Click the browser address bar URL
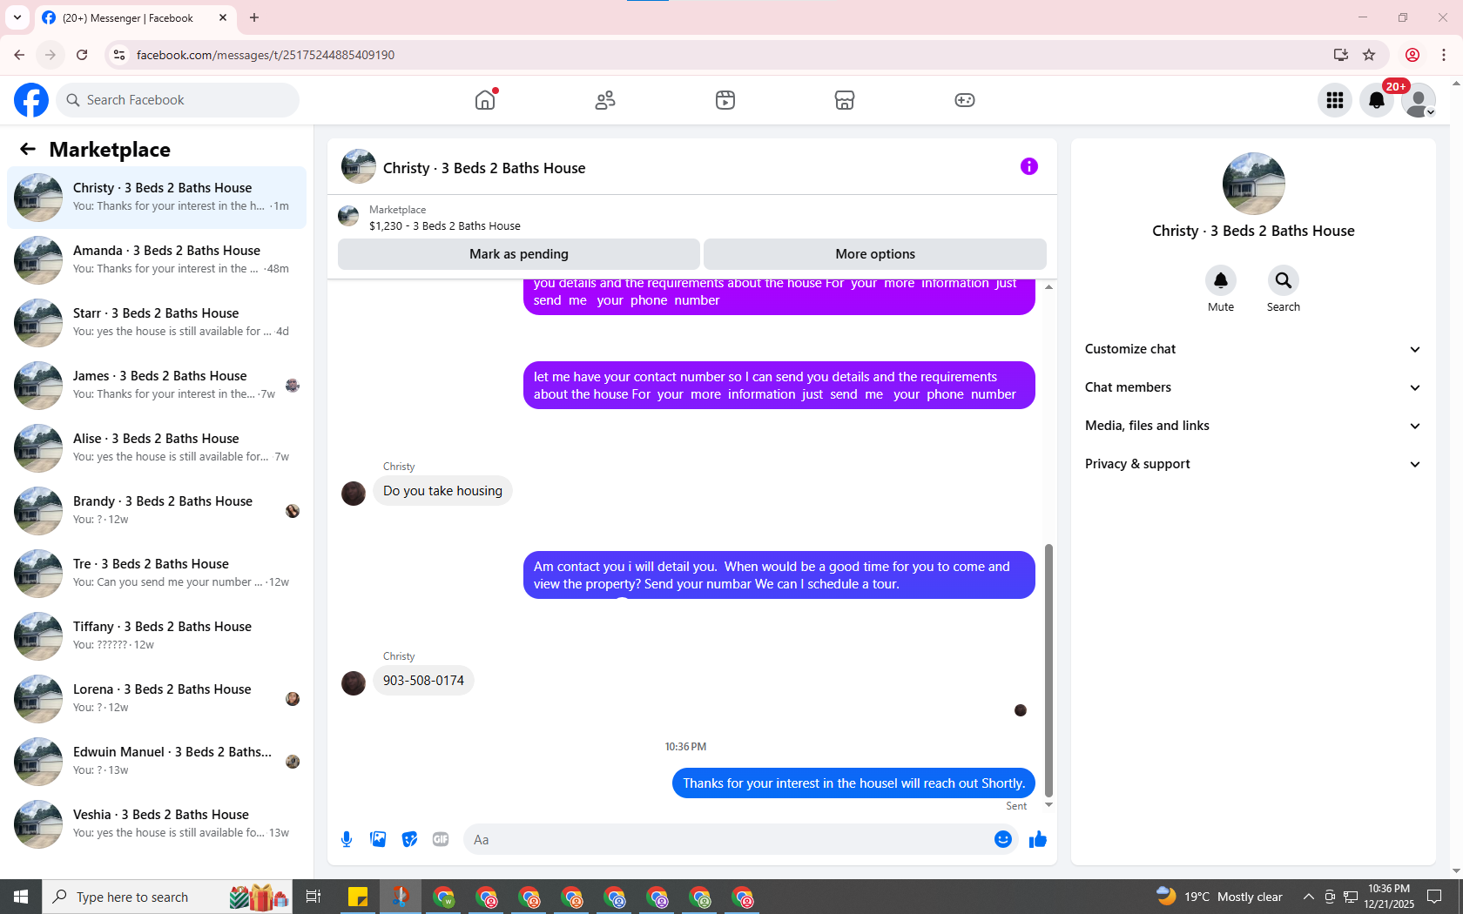 266,55
